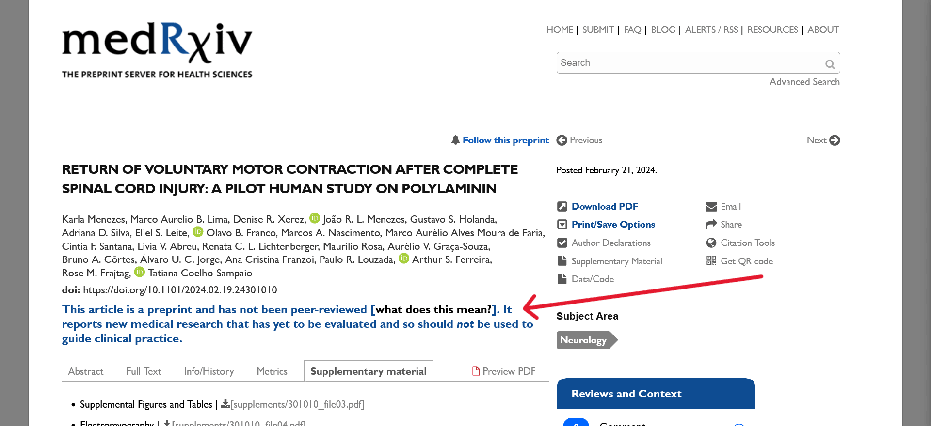Open the Info/History tab
The image size is (931, 426).
(209, 371)
